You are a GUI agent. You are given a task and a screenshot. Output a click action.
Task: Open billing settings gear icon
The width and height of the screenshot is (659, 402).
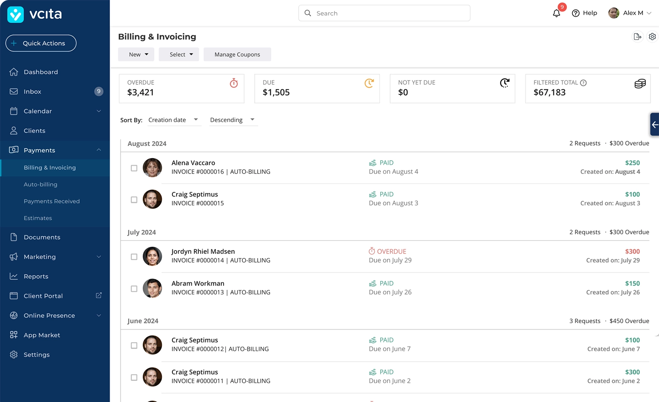click(652, 37)
